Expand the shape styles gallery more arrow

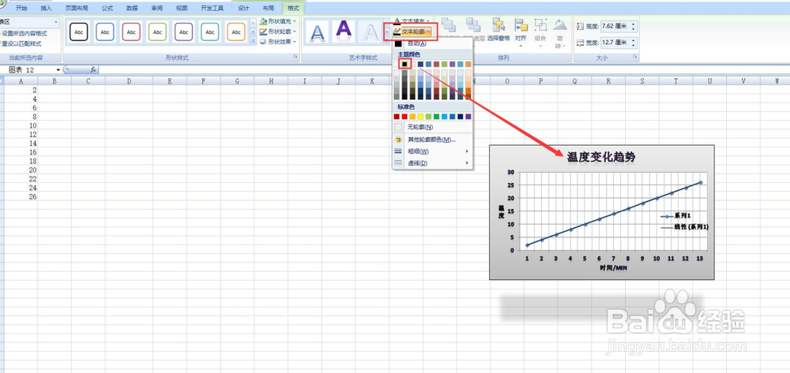253,40
